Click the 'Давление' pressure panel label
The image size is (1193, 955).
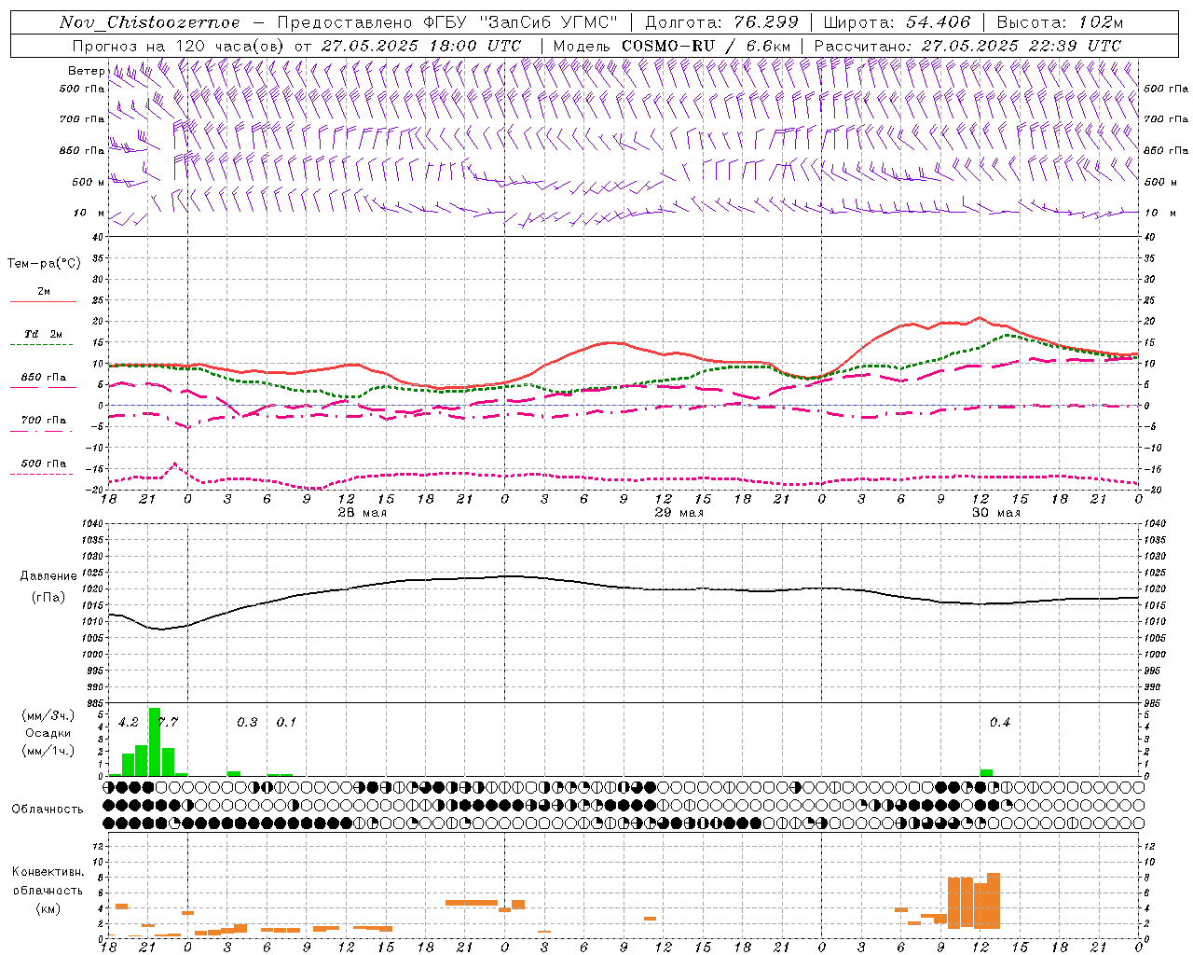[x=48, y=576]
